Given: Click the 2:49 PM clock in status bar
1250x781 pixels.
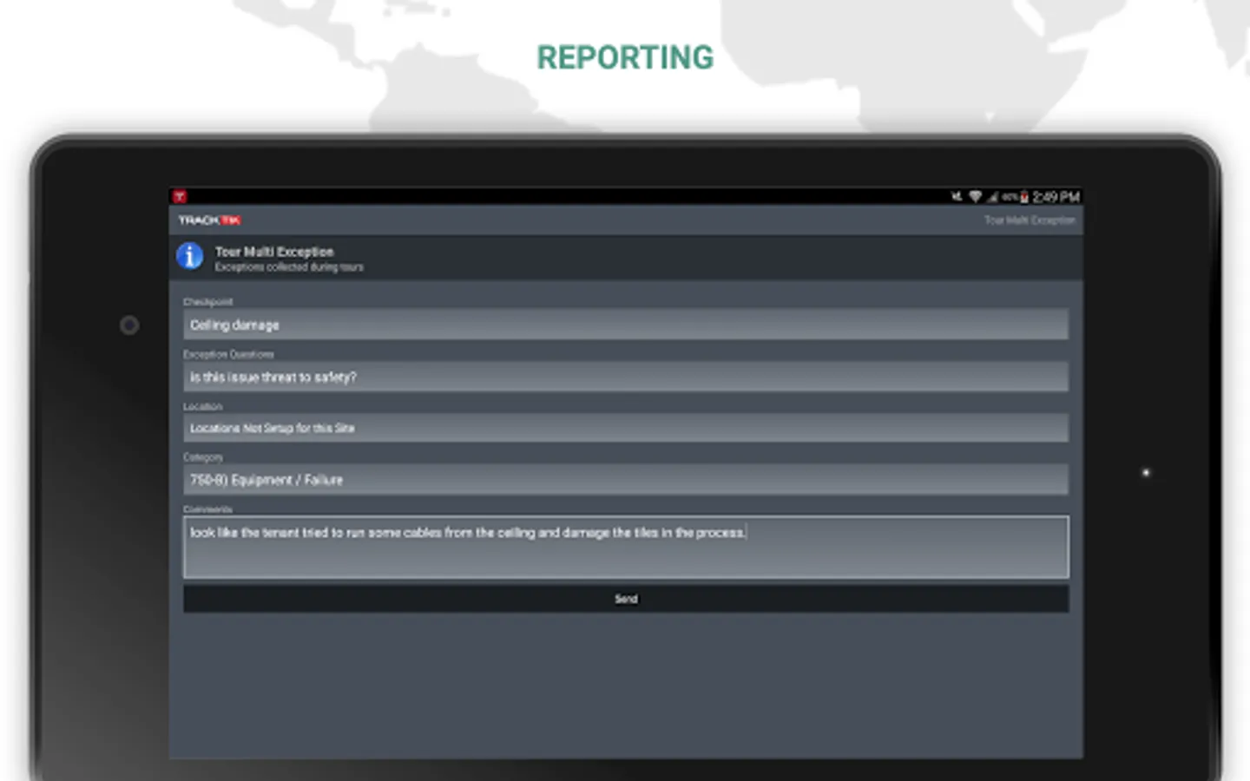Looking at the screenshot, I should click(1056, 197).
